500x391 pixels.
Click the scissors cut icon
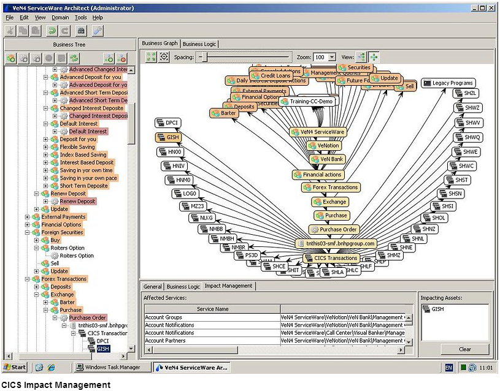point(10,31)
